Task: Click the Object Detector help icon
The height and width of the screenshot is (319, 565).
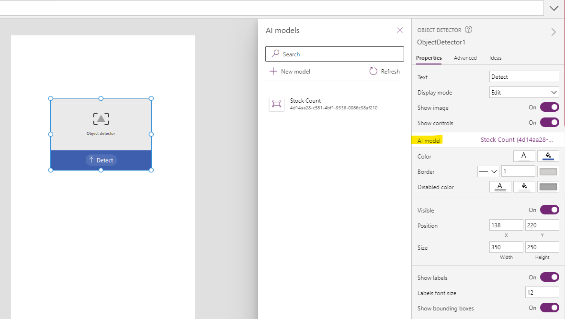Action: [468, 30]
